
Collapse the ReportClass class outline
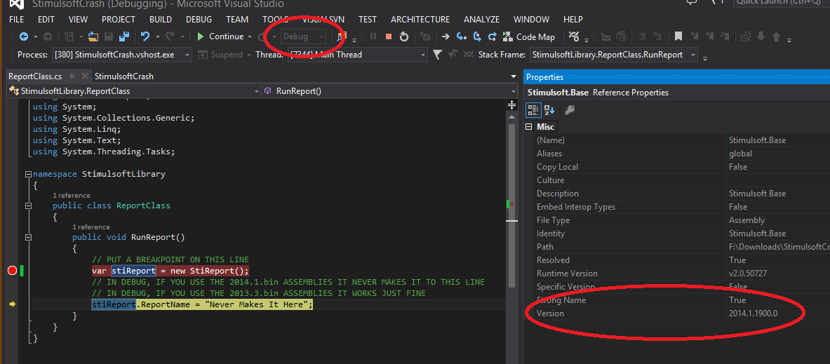pos(28,205)
